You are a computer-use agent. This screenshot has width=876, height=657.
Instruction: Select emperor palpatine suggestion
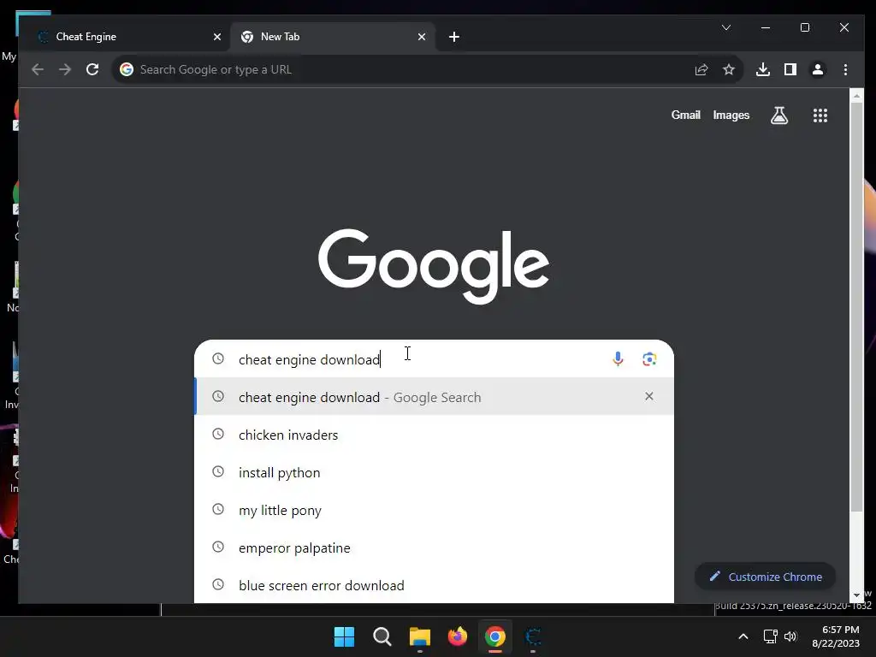[434, 547]
